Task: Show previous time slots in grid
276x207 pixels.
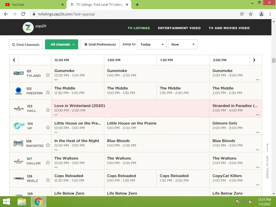Action: coord(14,60)
